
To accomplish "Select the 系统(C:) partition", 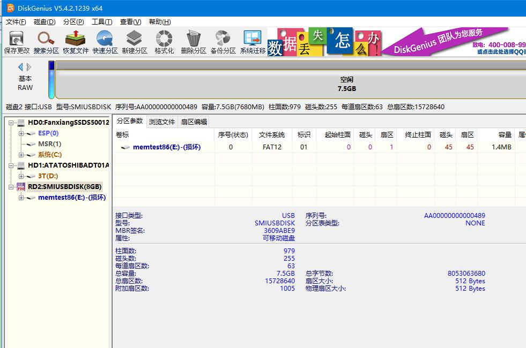I will tap(50, 155).
